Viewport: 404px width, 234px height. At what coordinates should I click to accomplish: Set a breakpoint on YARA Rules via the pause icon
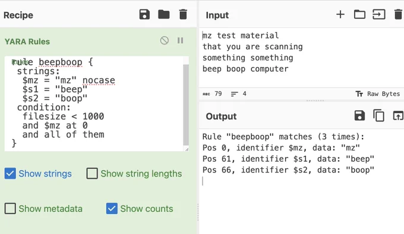(181, 41)
